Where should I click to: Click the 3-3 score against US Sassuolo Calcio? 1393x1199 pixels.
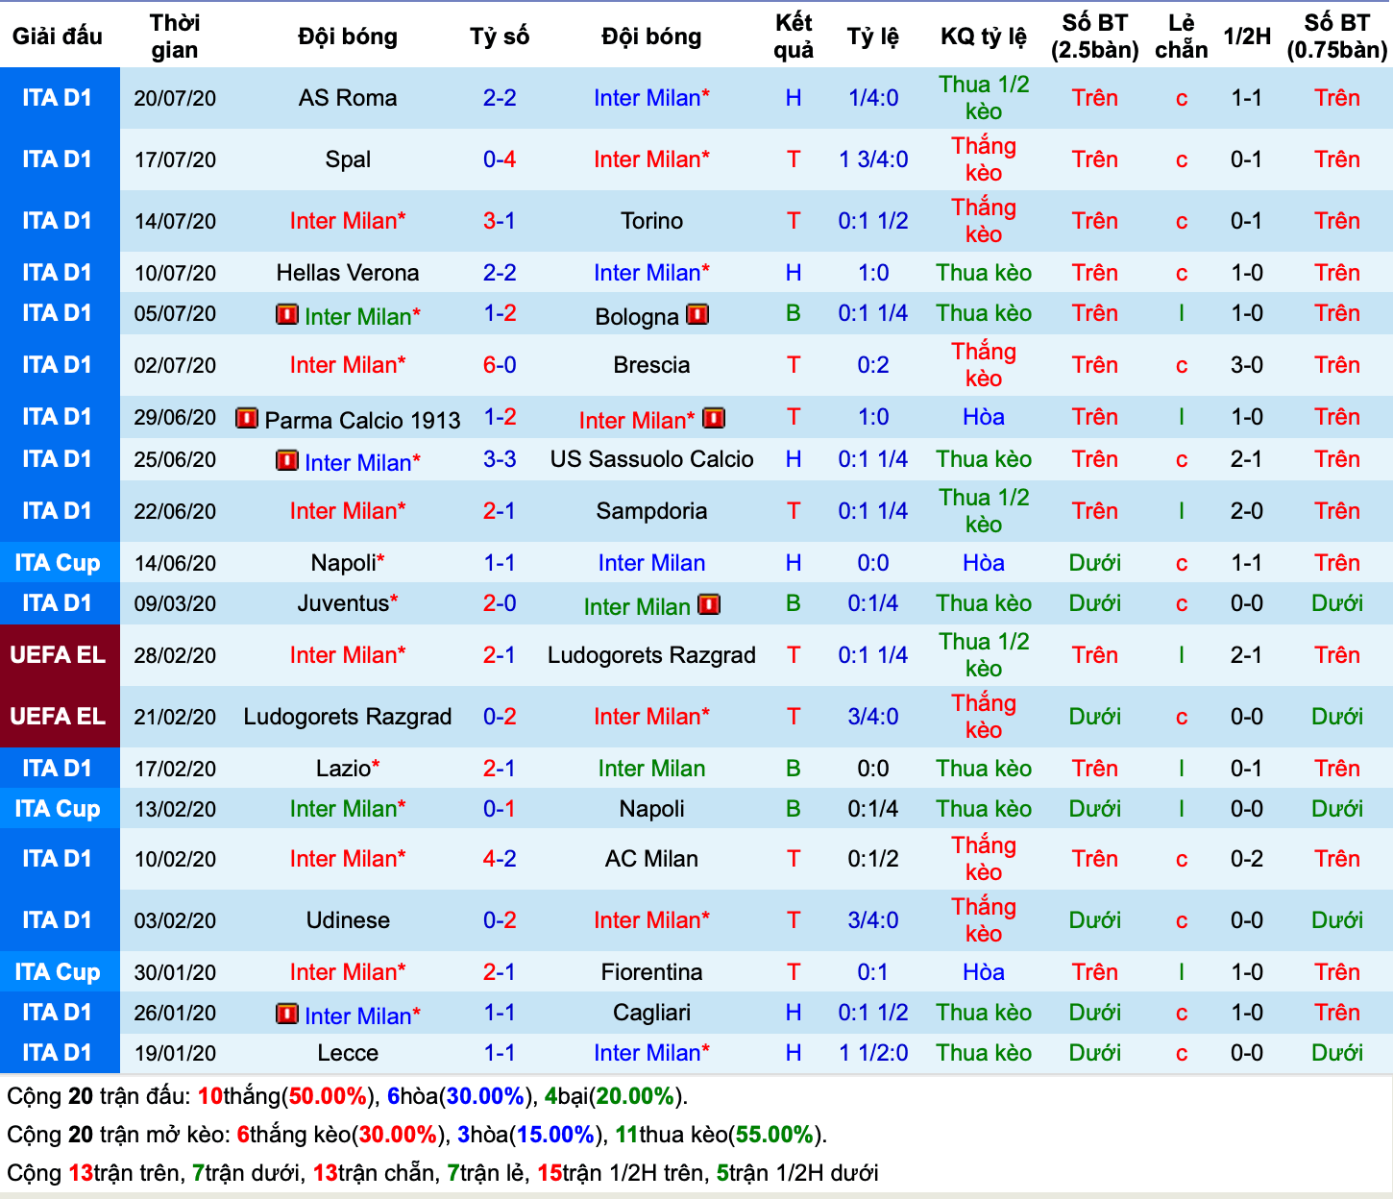tap(500, 459)
